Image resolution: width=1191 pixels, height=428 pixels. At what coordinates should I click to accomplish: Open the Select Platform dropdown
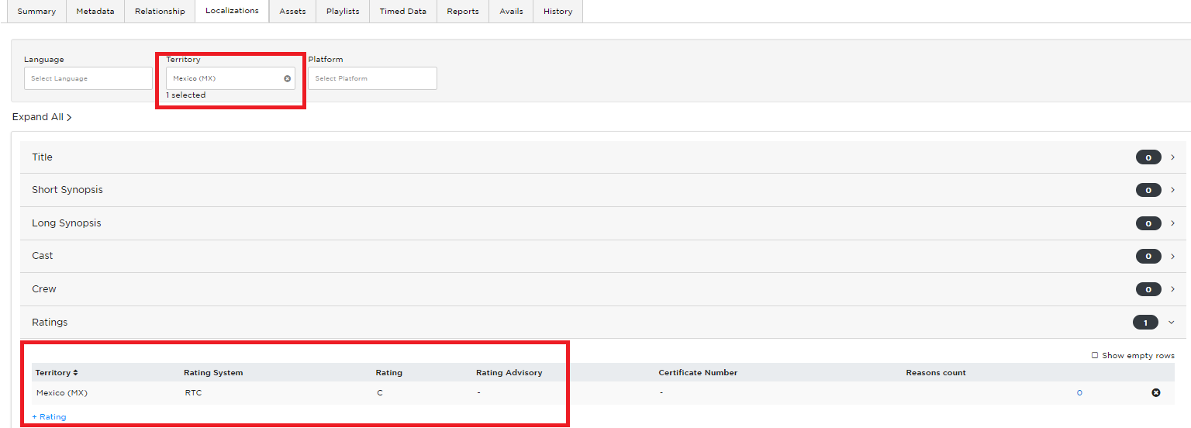pos(372,78)
